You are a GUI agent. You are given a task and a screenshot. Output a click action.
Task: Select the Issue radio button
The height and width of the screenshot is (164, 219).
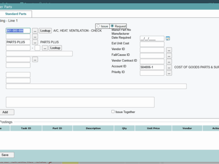pyautogui.click(x=98, y=26)
